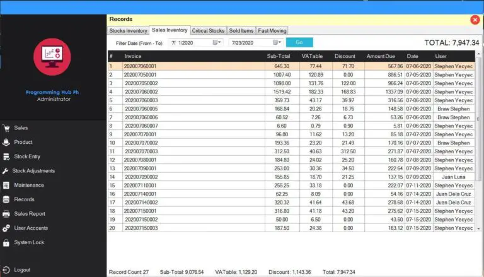The height and width of the screenshot is (277, 484).
Task: Select invoice 202007060001 row
Action: pyautogui.click(x=291, y=66)
